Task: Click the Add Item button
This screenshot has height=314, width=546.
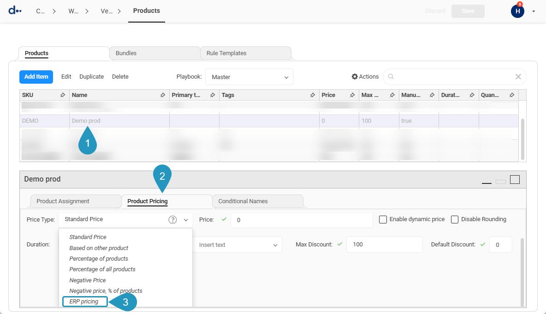Action: [x=36, y=77]
